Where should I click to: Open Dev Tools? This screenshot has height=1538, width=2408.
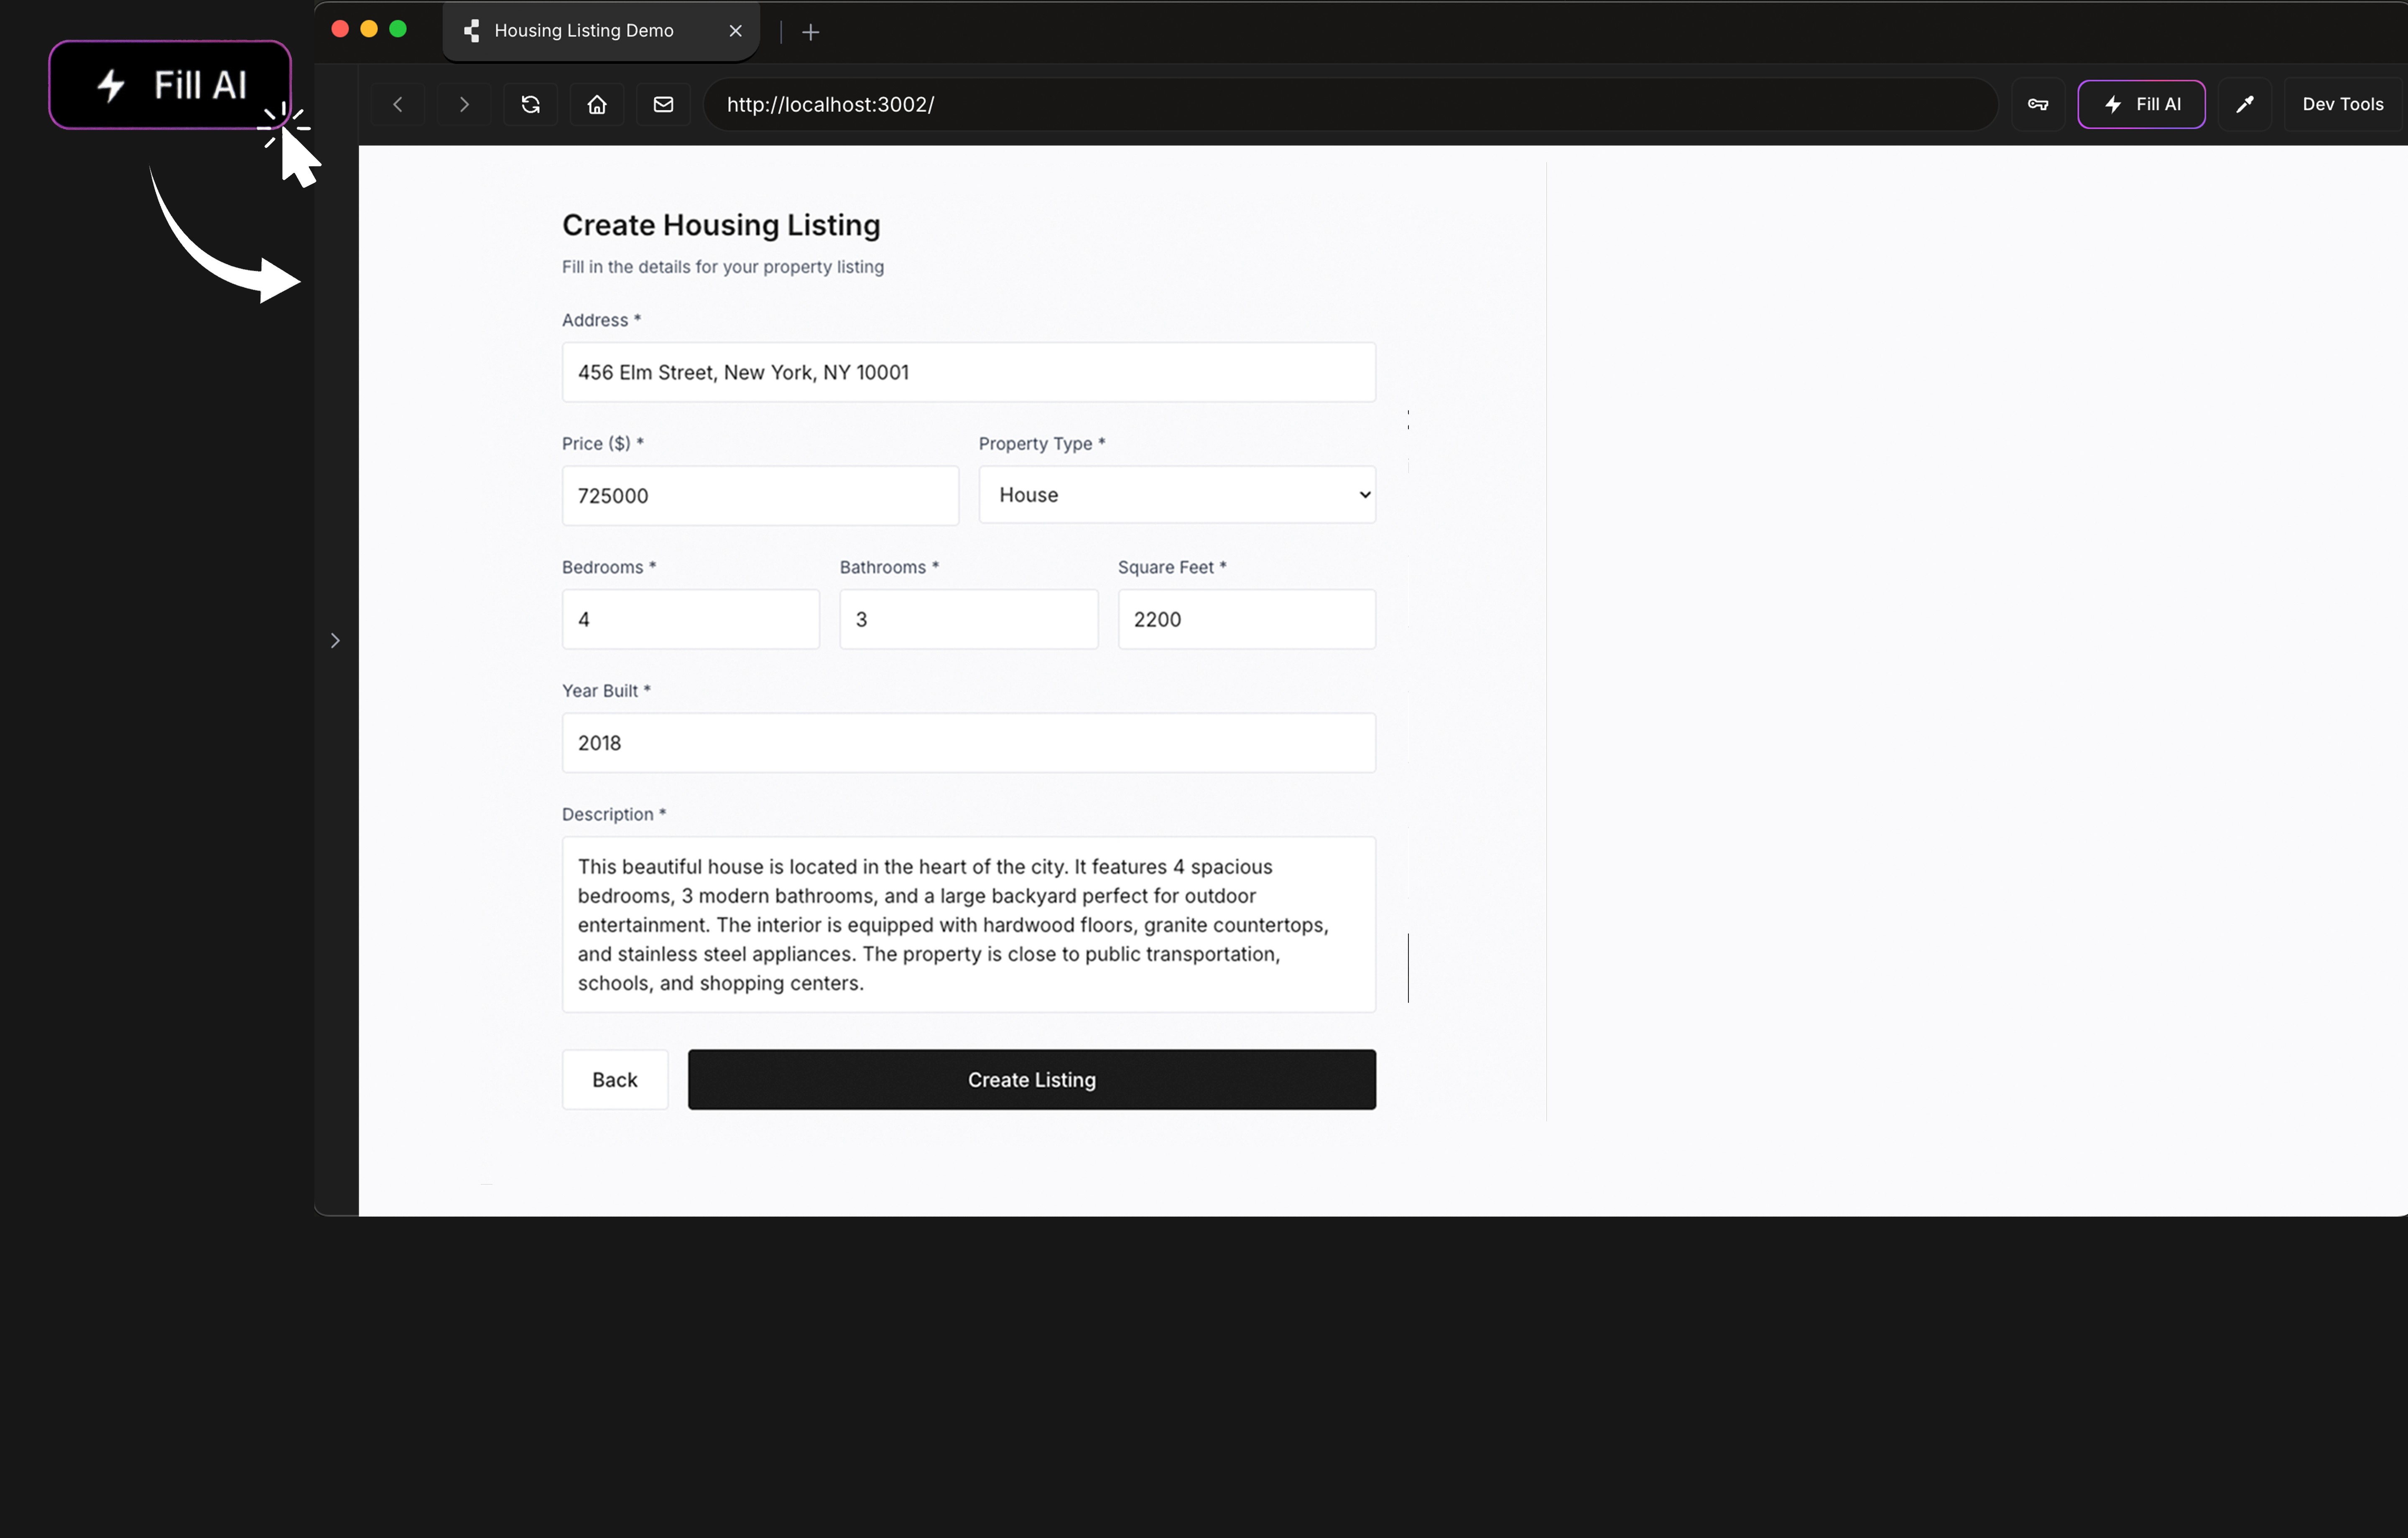click(2342, 104)
